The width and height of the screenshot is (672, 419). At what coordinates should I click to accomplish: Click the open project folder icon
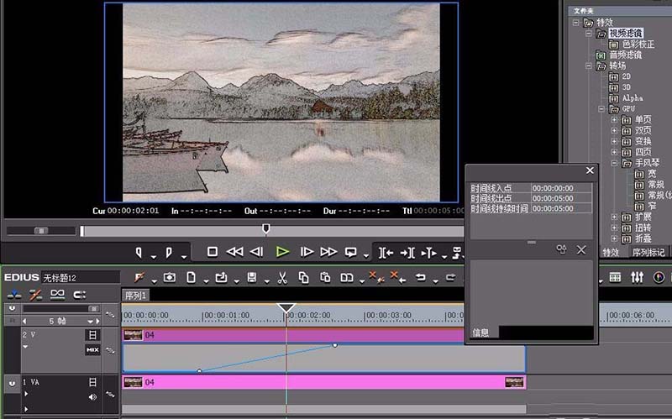pos(221,278)
